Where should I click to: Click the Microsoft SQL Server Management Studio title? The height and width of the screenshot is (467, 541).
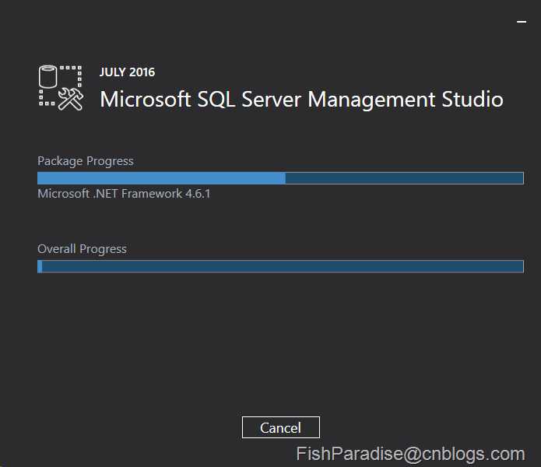point(301,100)
